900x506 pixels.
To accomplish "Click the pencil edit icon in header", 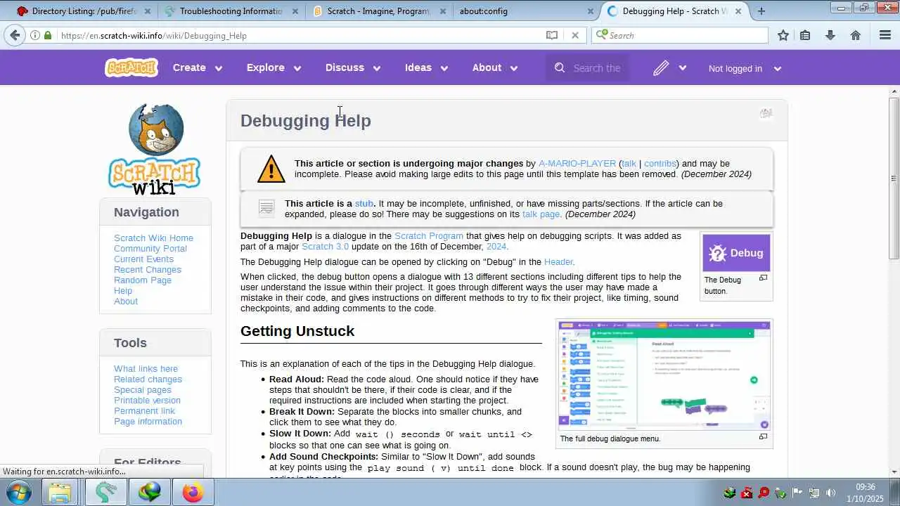I will tap(660, 68).
